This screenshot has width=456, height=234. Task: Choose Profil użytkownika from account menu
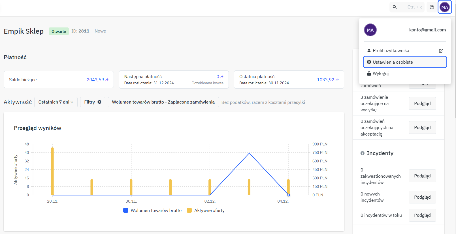(391, 51)
